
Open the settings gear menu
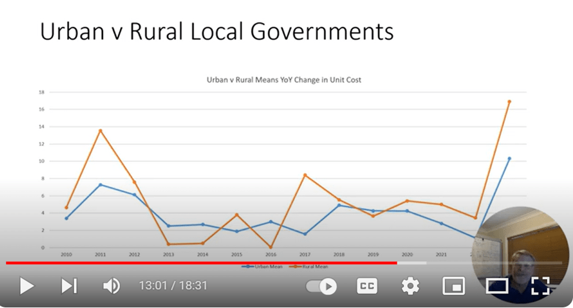coord(411,286)
